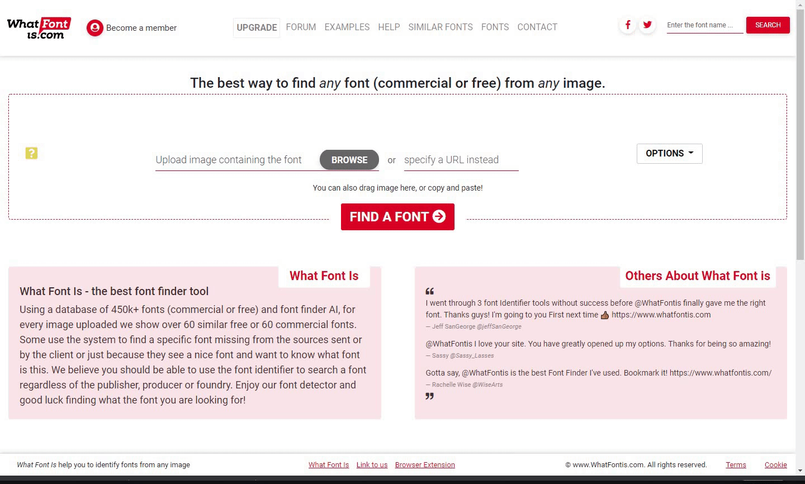The image size is (805, 484).
Task: Focus the font name search field
Action: pyautogui.click(x=705, y=25)
